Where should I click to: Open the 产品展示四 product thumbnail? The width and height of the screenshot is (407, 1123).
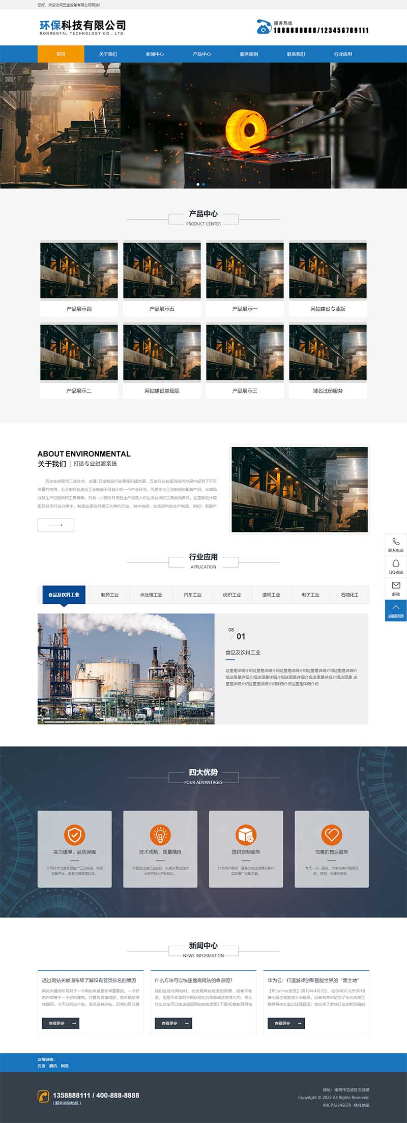tap(79, 271)
